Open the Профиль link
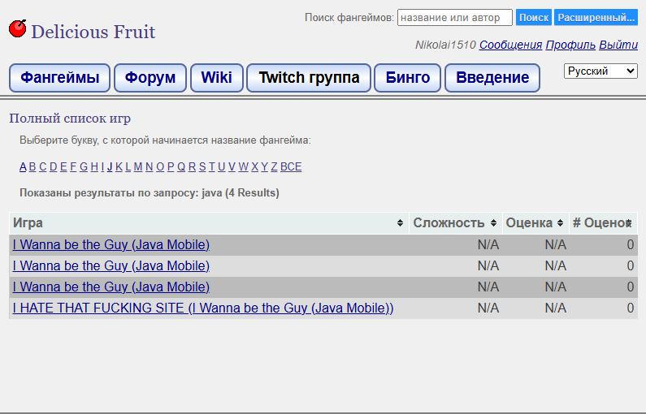The height and width of the screenshot is (414, 646). tap(570, 45)
